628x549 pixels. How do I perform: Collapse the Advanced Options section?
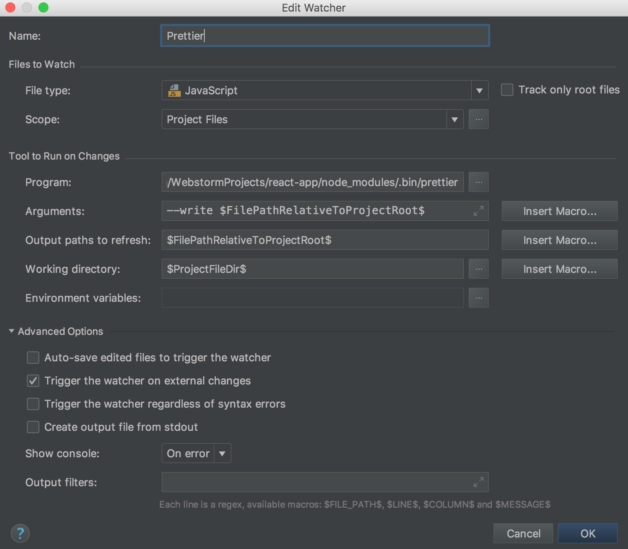coord(12,332)
